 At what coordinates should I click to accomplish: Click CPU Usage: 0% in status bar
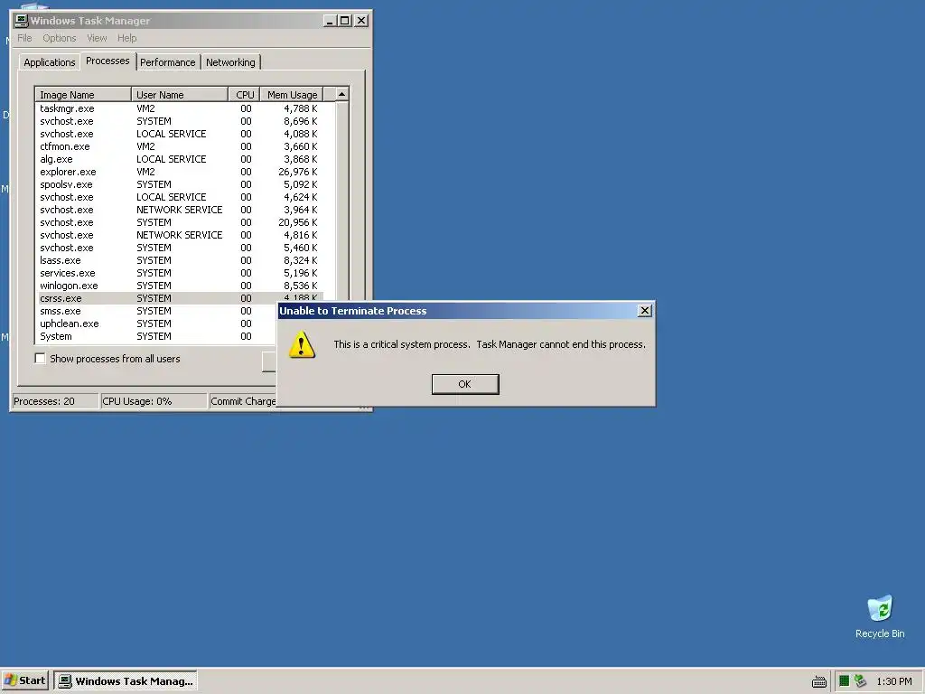(x=154, y=401)
